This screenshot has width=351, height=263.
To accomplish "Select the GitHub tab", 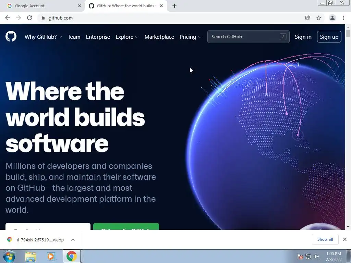I will pyautogui.click(x=126, y=6).
